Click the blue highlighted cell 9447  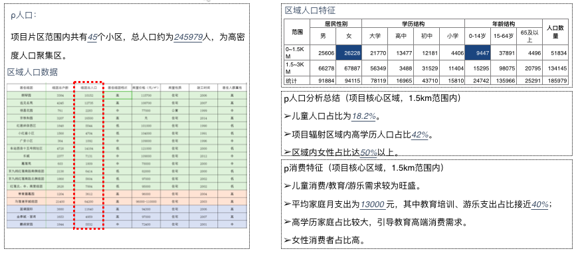click(478, 53)
